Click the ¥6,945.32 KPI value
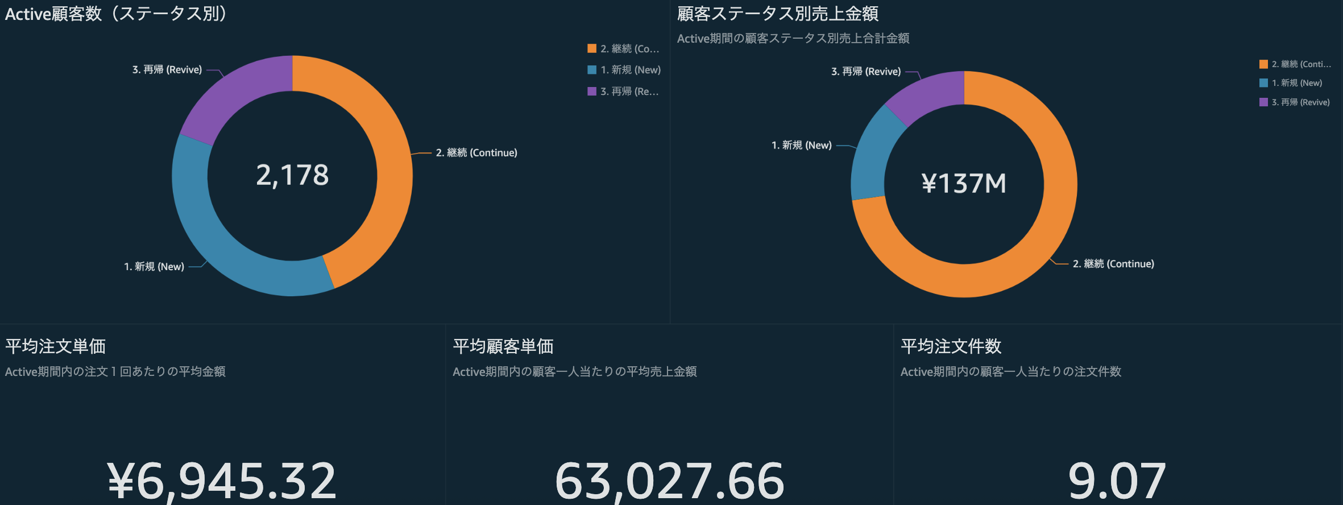 click(222, 481)
